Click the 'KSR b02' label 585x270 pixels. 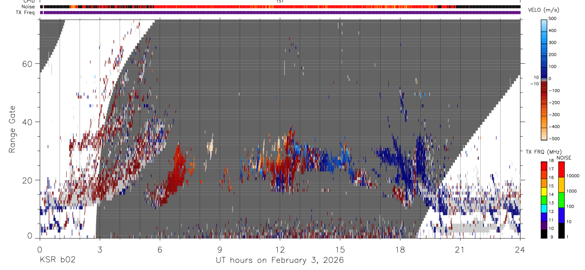pos(57,260)
